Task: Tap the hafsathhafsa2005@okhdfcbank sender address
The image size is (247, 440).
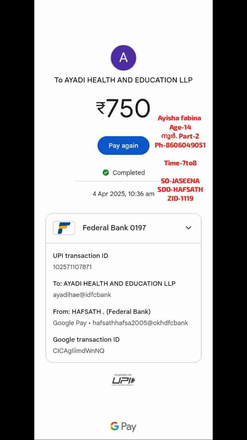Action: click(140, 323)
